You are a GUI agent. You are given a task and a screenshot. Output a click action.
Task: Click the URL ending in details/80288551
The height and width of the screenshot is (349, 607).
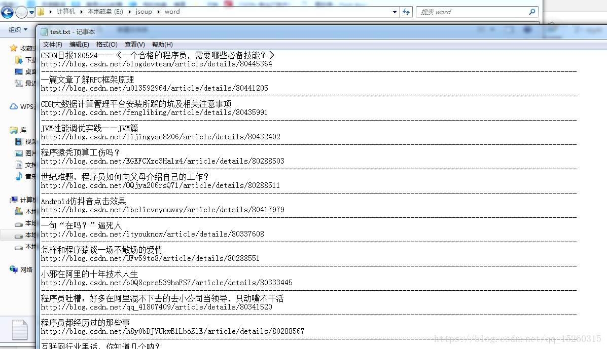tap(150, 258)
